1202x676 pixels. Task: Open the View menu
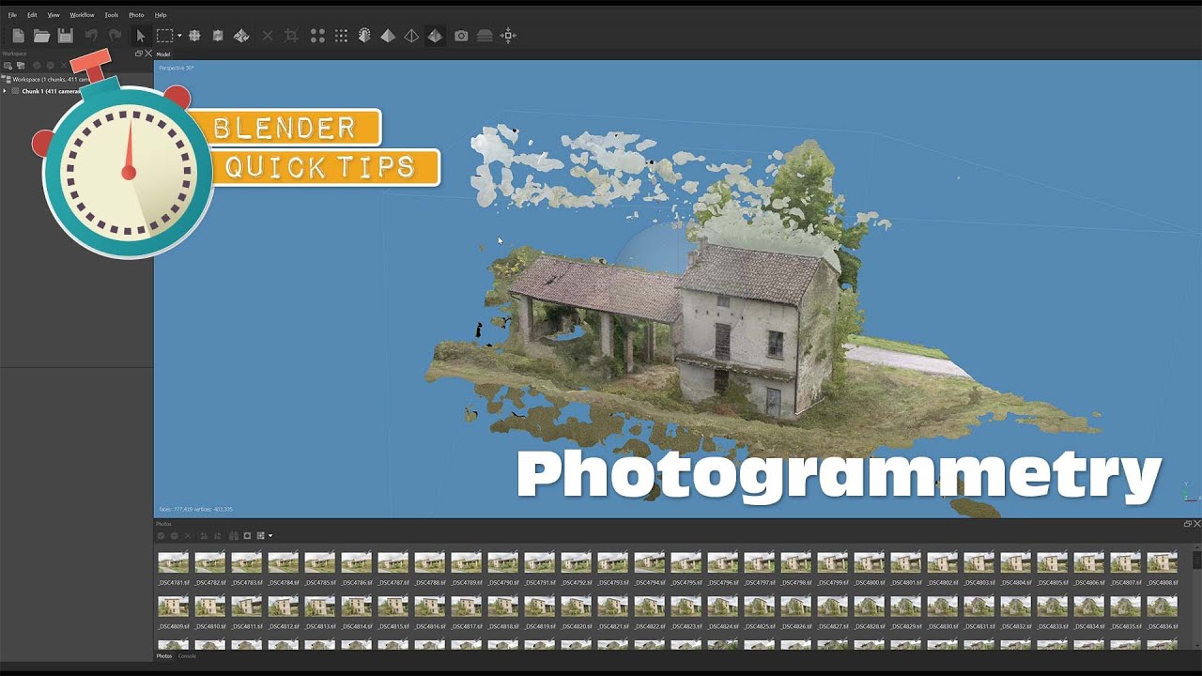click(x=54, y=15)
